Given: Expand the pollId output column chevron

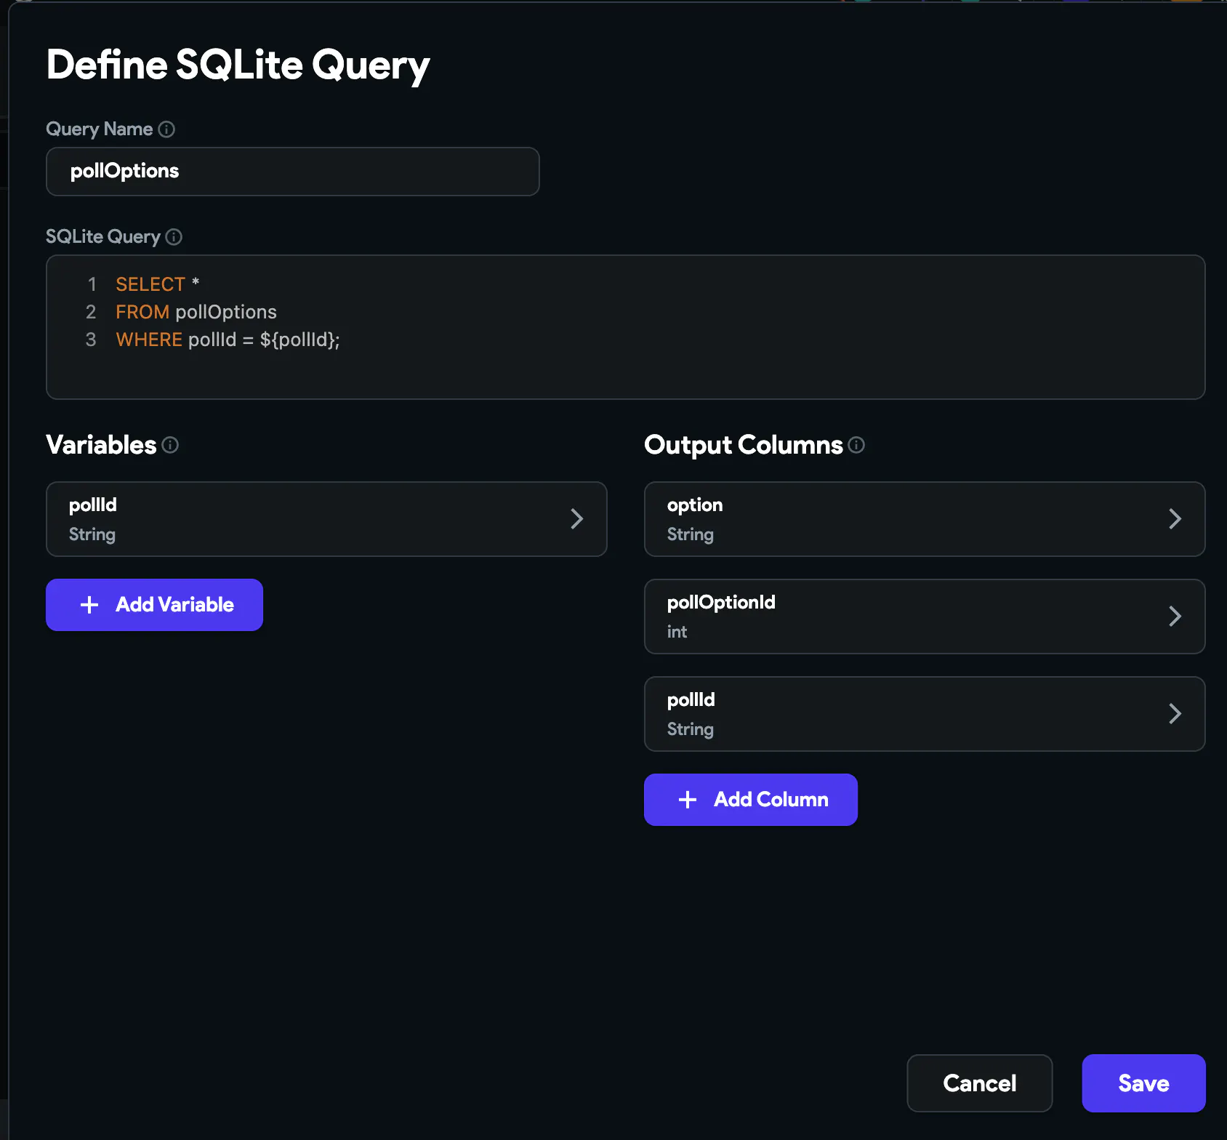Looking at the screenshot, I should point(1175,714).
